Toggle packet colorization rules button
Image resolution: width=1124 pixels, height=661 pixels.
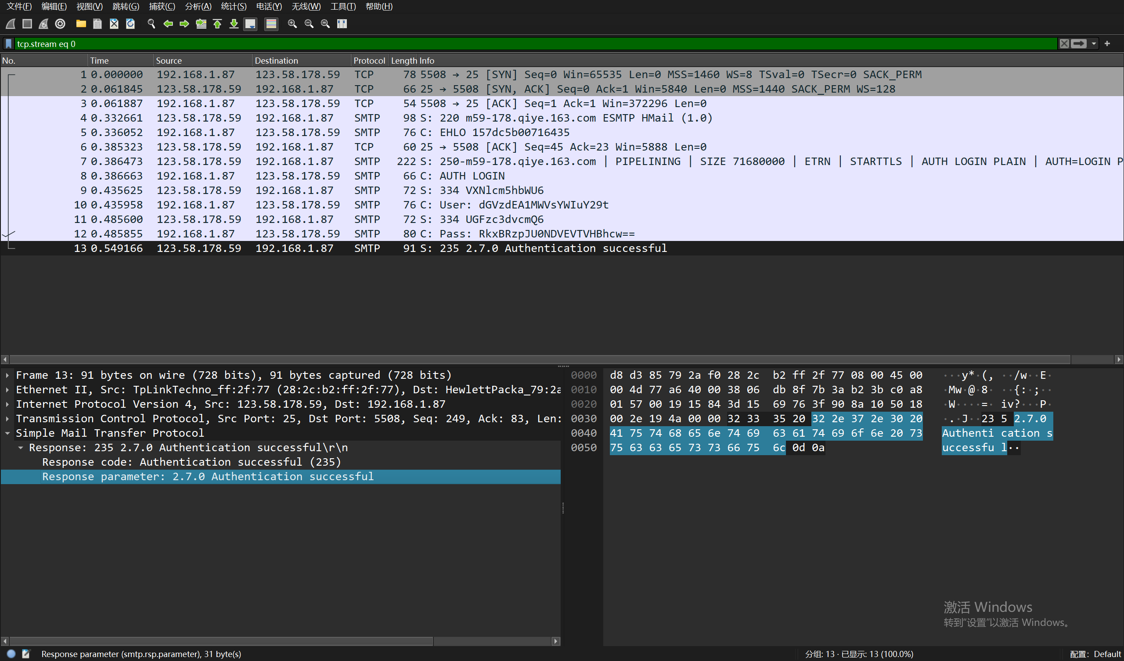tap(271, 24)
